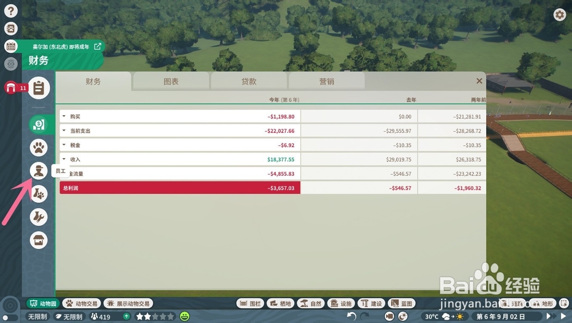This screenshot has height=323, width=572.
Task: Click the 第6年9月02日 date display
Action: pos(506,317)
